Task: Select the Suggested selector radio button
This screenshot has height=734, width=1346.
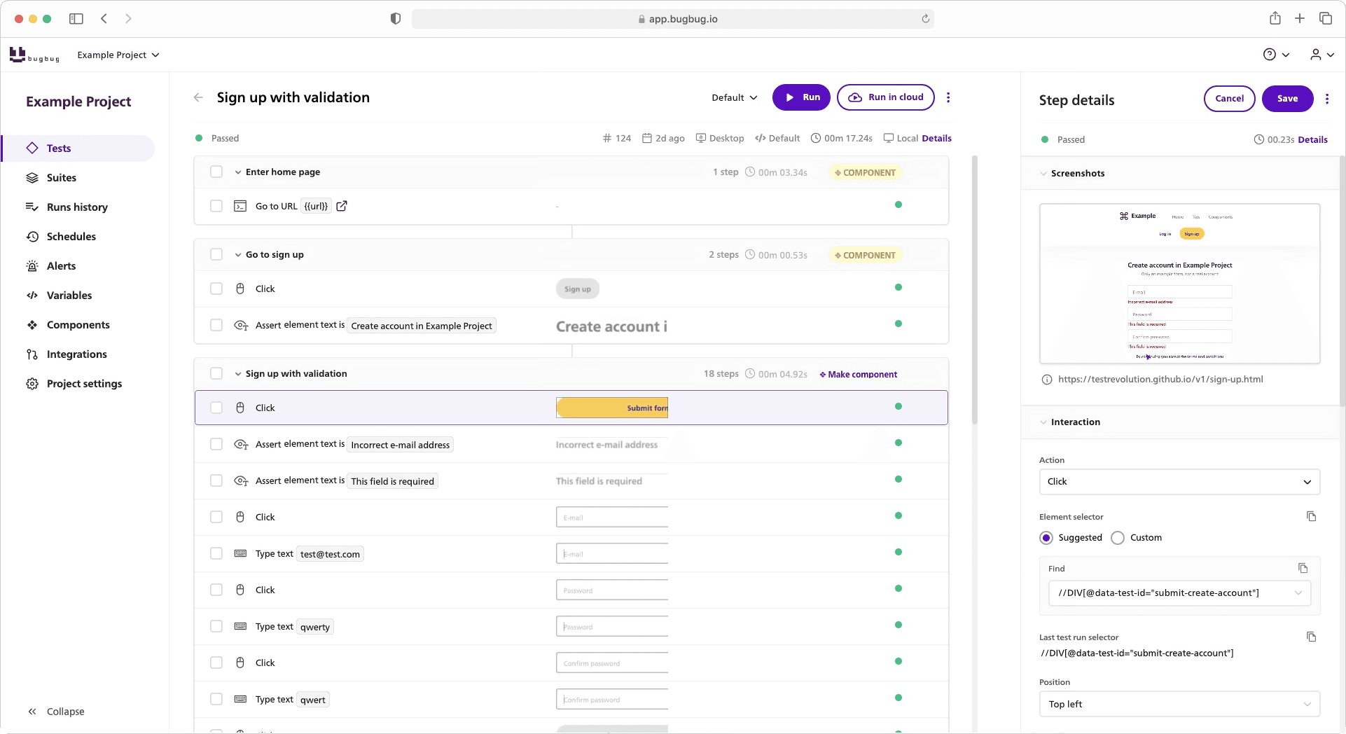Action: click(x=1046, y=538)
